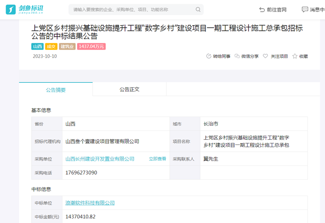Open the 前往官网 link

[273, 10]
